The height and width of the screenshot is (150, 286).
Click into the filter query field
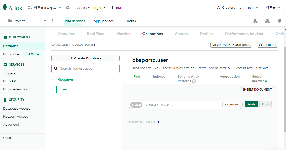click(x=182, y=105)
